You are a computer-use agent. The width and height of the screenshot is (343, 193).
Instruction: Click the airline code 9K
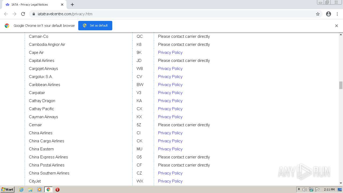(x=139, y=53)
